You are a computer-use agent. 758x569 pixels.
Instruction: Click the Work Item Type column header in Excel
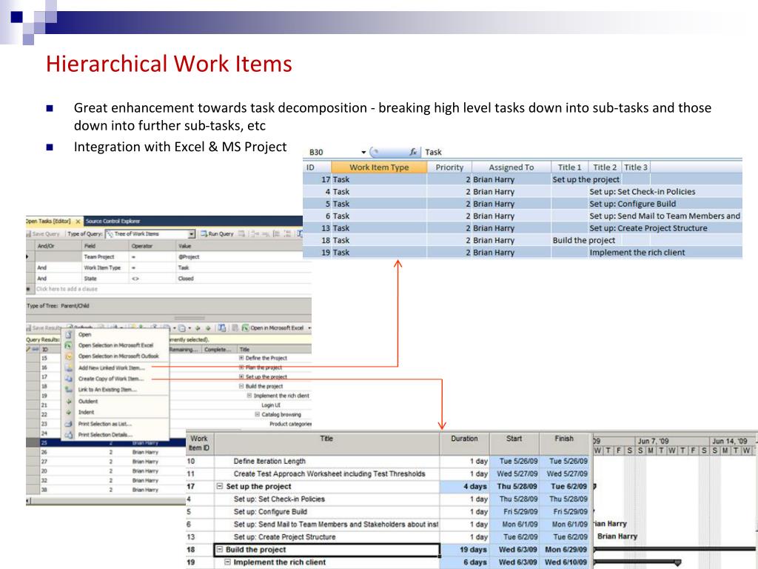tap(379, 167)
